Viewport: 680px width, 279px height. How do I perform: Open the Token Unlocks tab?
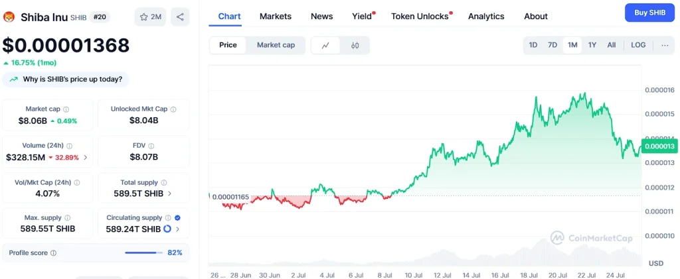pos(420,17)
